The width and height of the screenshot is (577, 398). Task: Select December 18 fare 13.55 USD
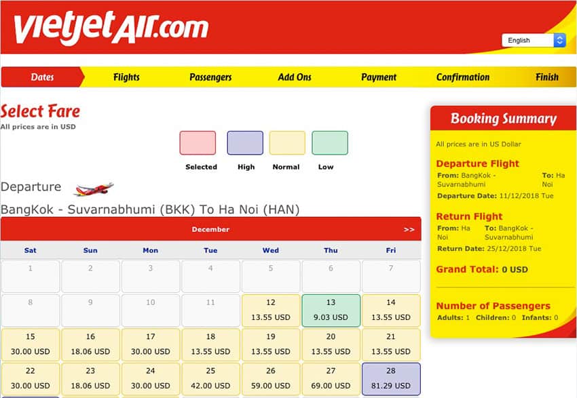point(210,344)
